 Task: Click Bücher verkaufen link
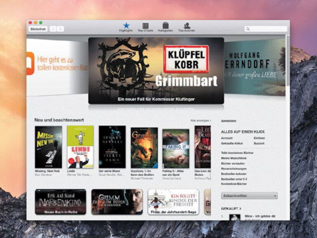[233, 163]
